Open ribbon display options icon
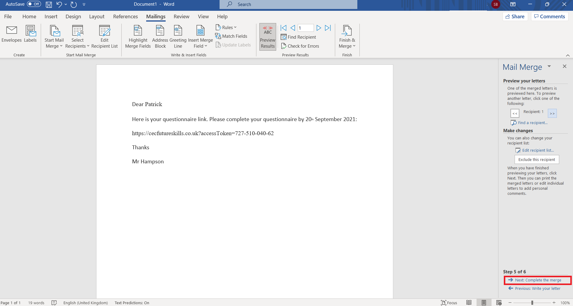Viewport: 573px width, 306px height. click(x=513, y=4)
